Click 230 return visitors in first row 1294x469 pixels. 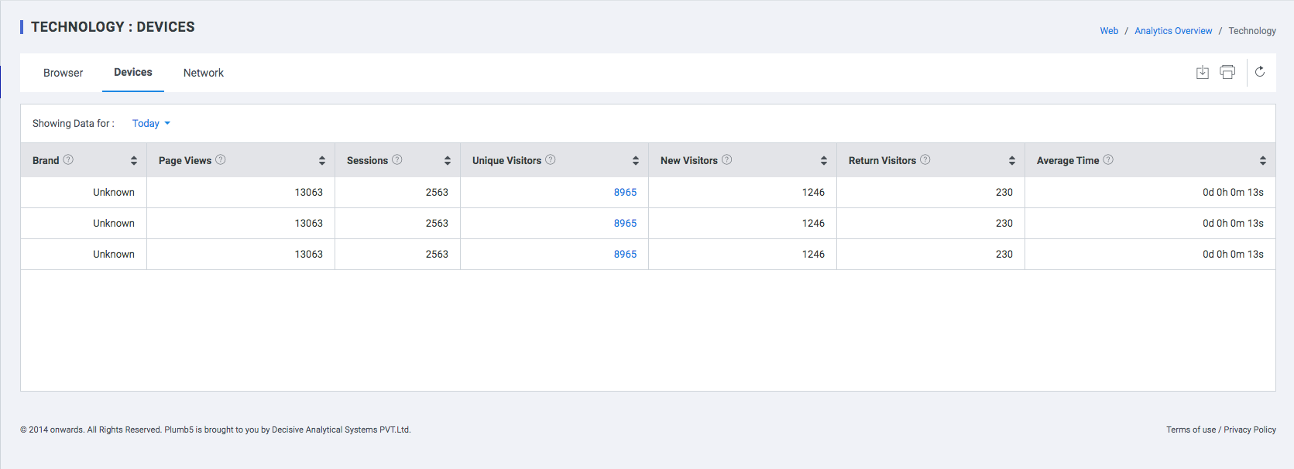[1004, 192]
